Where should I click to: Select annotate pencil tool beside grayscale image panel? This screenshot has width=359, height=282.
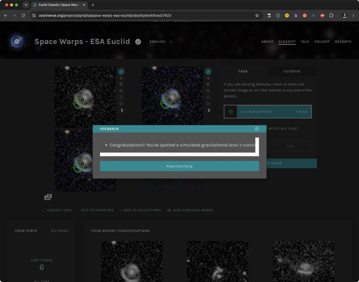point(121,71)
